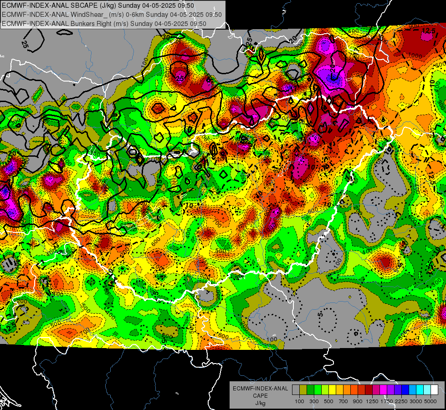Select the Bunkers Right (m/s) title line
Screen dimensions: 446x410
(x=104, y=24)
